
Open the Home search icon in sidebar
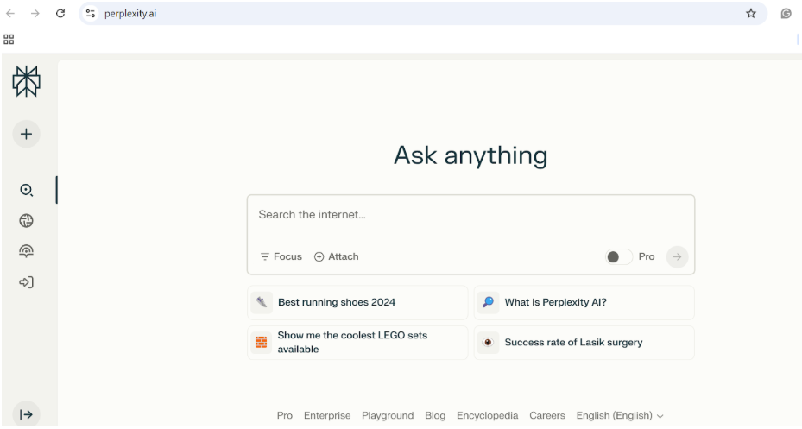(x=26, y=190)
